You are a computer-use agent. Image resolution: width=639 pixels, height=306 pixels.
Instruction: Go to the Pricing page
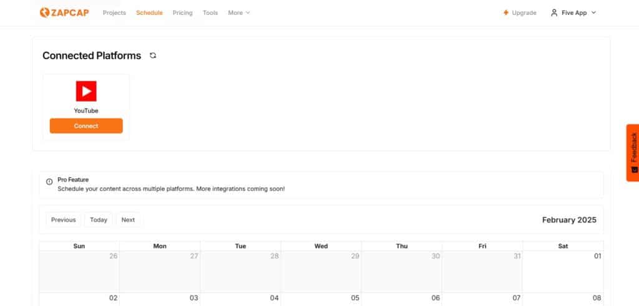(183, 12)
